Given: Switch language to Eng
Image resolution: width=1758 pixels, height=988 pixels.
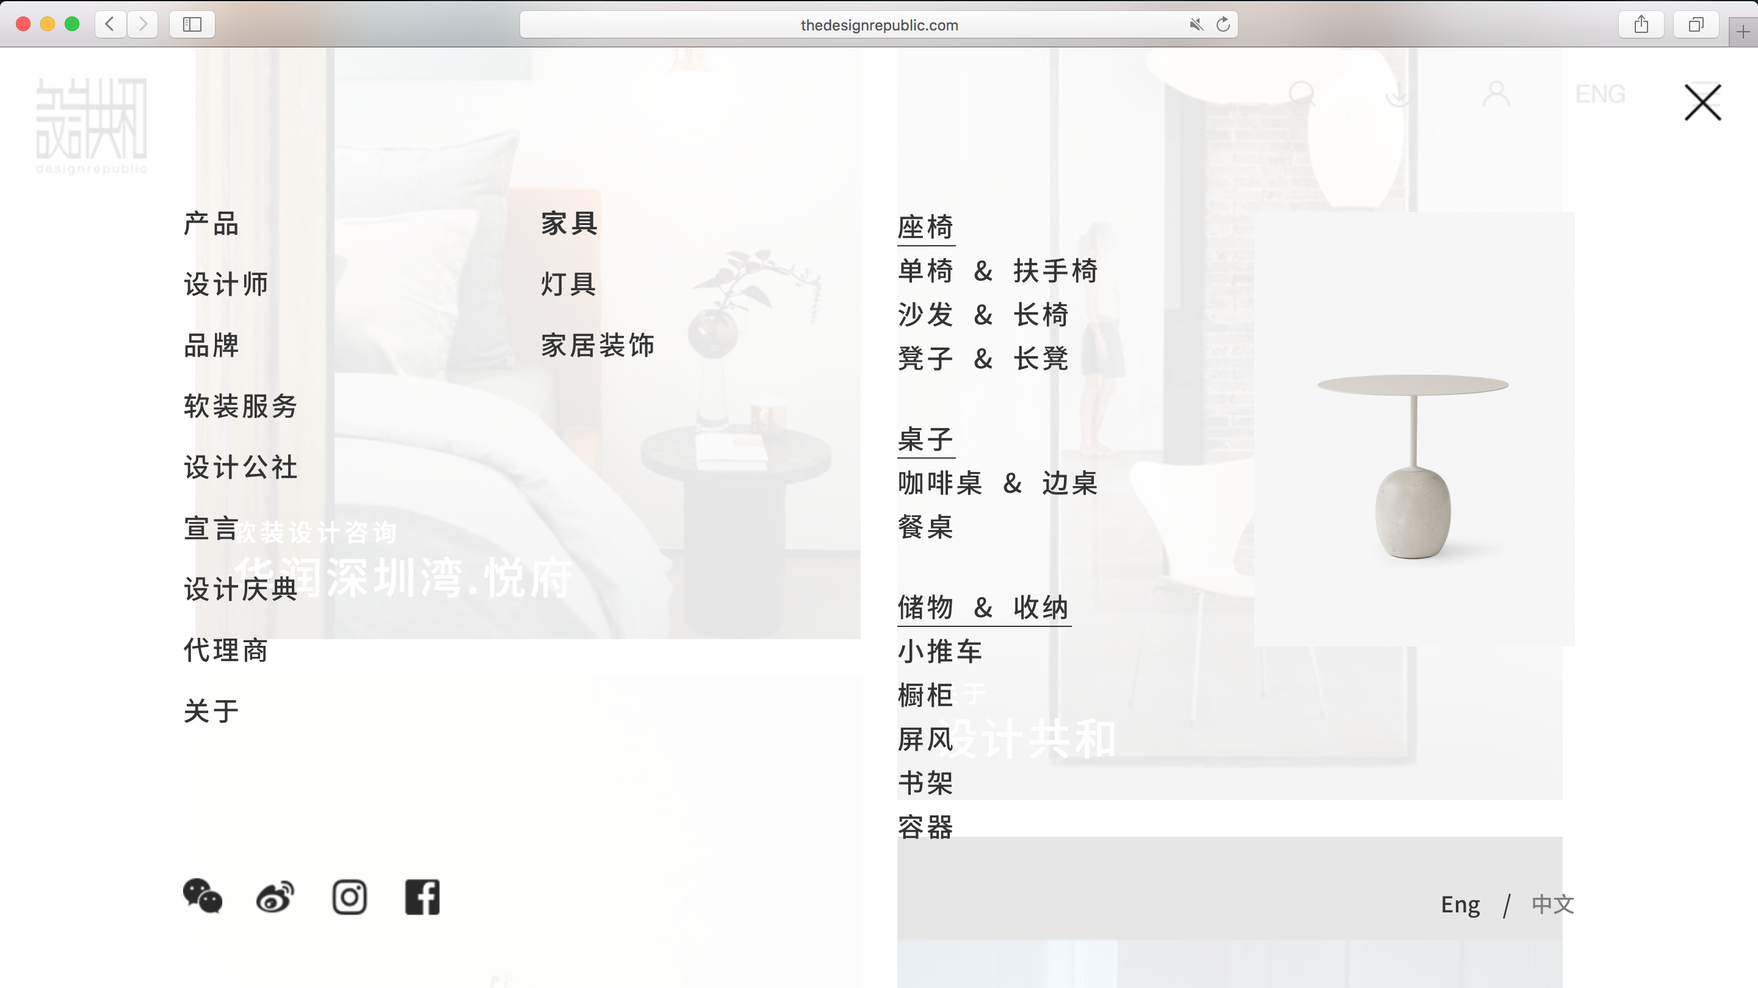Looking at the screenshot, I should point(1460,904).
